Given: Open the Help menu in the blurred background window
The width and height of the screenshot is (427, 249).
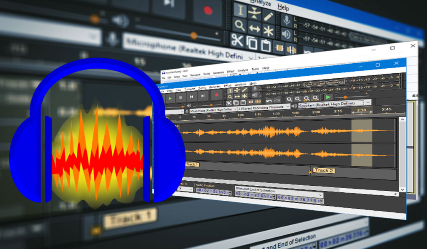Looking at the screenshot, I should [x=283, y=7].
